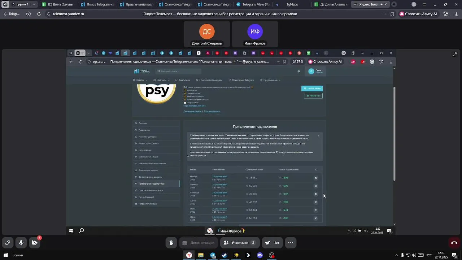This screenshot has height=260, width=462.
Task: Switch to the Telegram: View tab
Action: pos(253,4)
